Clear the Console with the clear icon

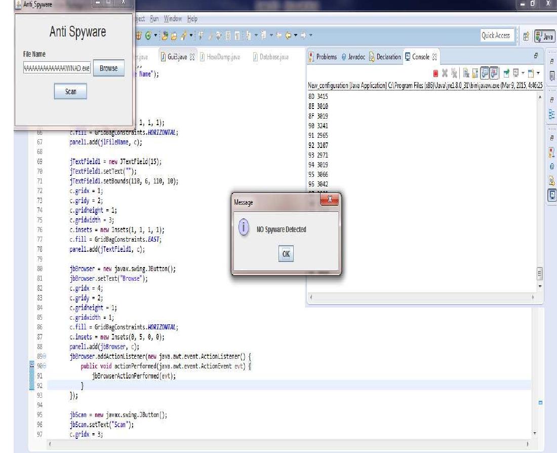pos(466,73)
